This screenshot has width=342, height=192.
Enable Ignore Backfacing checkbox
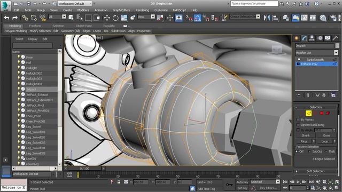coord(298,125)
